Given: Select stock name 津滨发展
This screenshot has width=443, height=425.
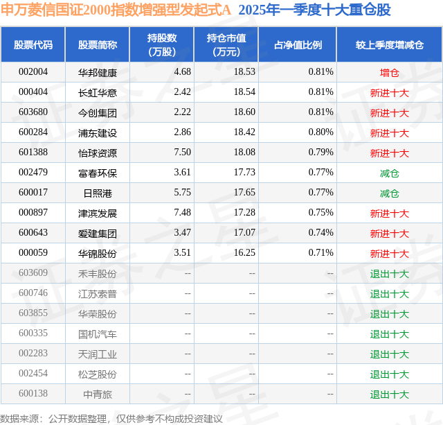Looking at the screenshot, I should 98,214.
